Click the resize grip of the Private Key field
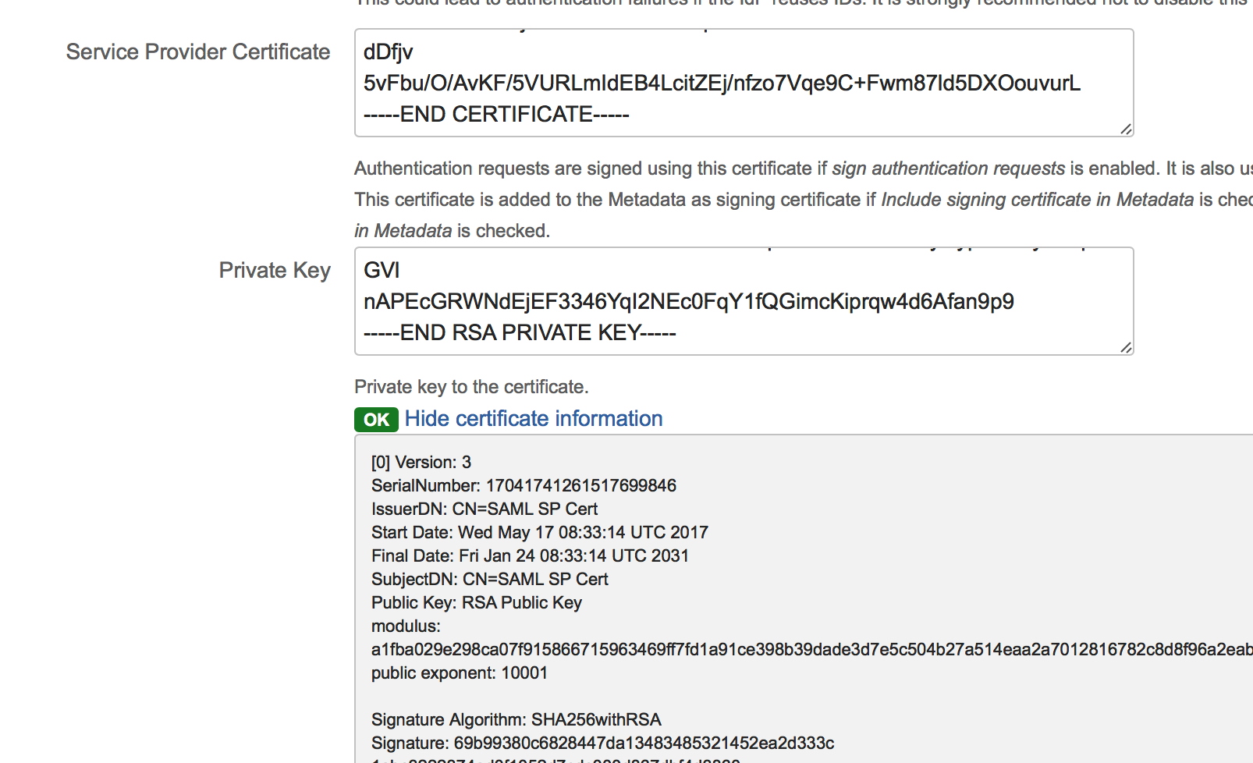 pos(1125,347)
